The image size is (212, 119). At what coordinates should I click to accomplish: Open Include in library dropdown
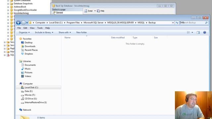[x=44, y=32]
